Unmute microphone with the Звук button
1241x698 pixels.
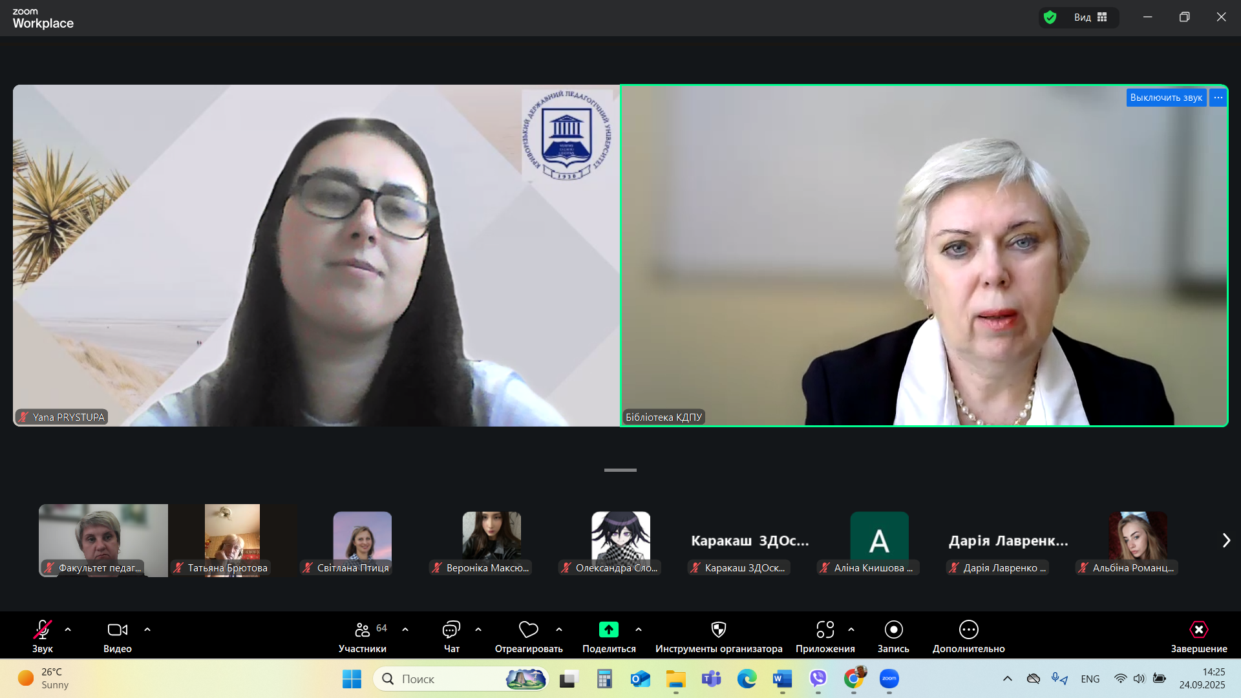pos(43,629)
